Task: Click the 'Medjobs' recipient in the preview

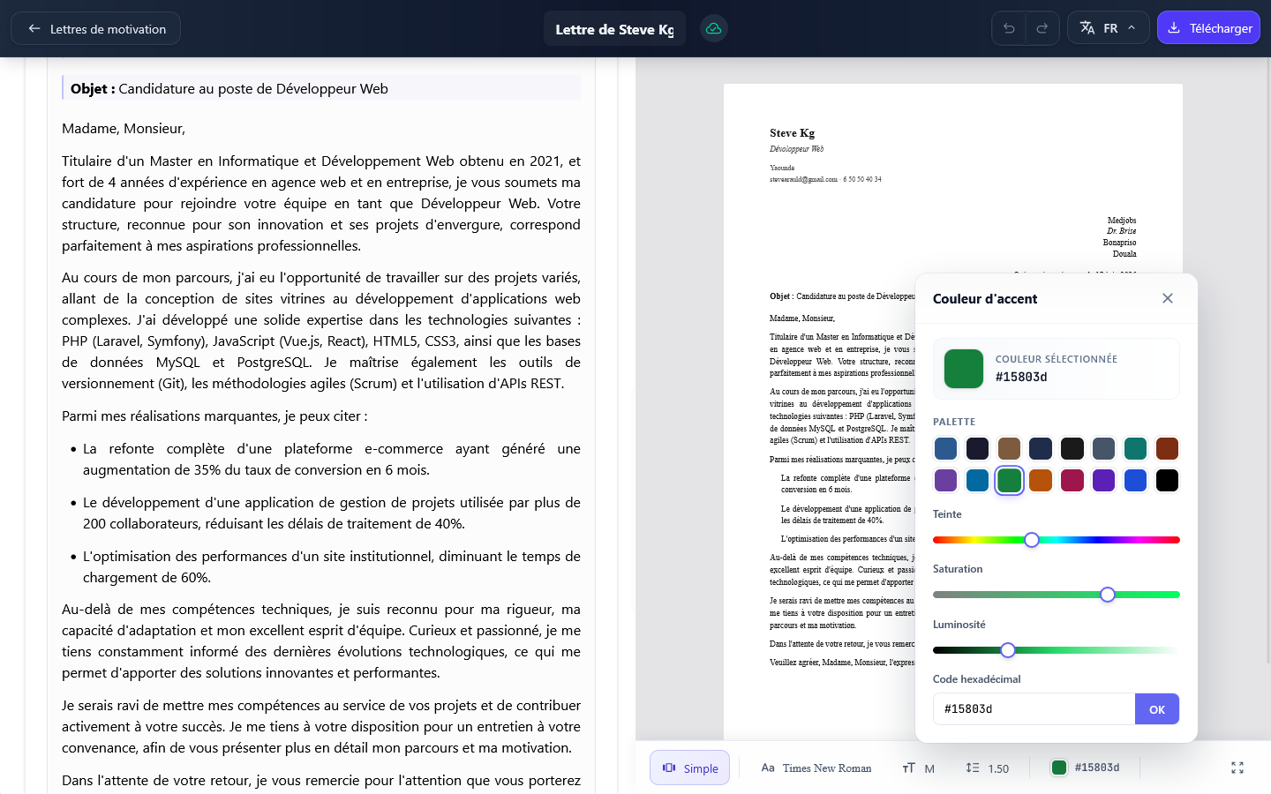Action: [1122, 220]
